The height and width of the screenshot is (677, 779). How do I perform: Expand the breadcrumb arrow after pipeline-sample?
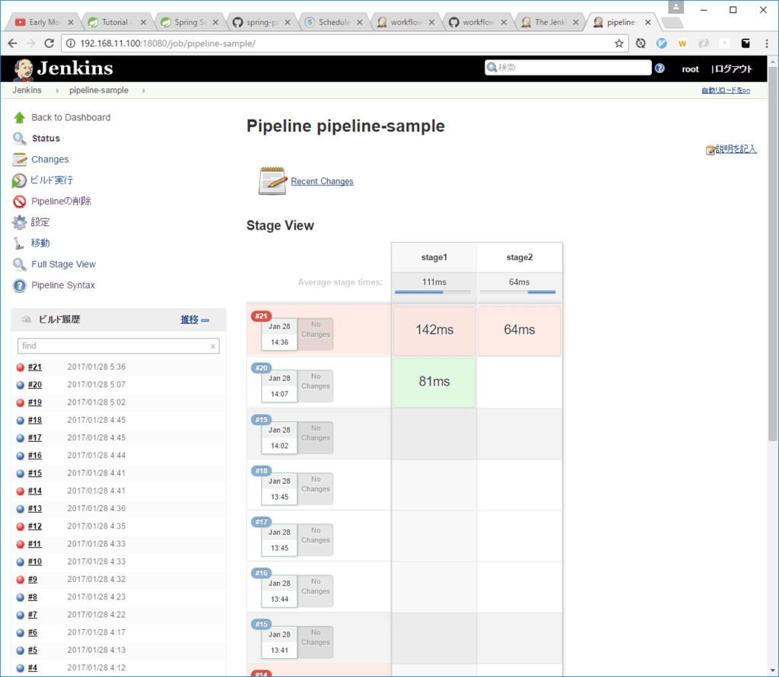(144, 91)
